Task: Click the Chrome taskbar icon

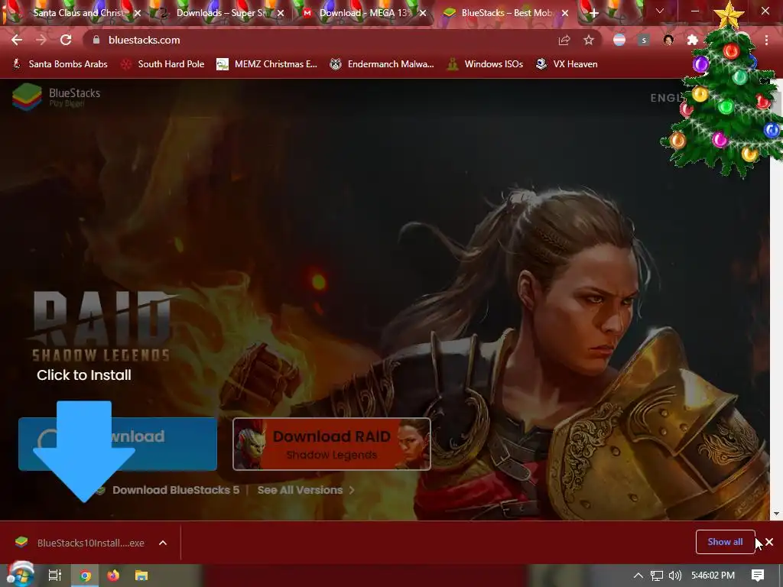Action: 85,576
